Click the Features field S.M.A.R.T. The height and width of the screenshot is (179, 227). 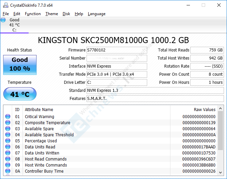click(155, 99)
